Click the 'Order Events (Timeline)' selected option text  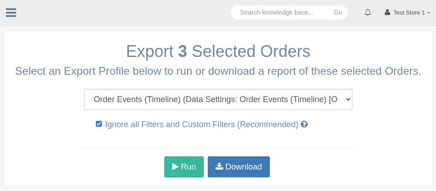(x=137, y=99)
